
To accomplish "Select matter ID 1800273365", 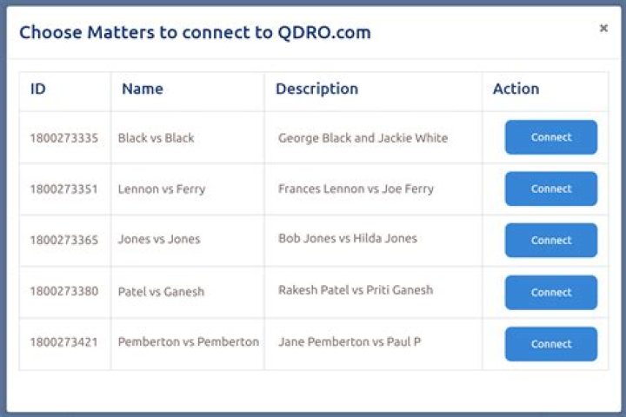I will (63, 240).
